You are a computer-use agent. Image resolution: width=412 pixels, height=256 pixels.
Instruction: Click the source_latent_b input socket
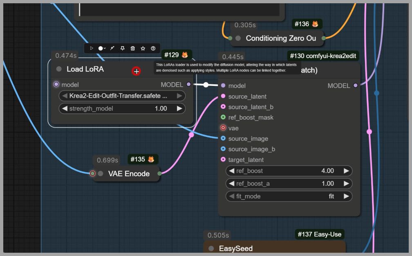point(223,107)
